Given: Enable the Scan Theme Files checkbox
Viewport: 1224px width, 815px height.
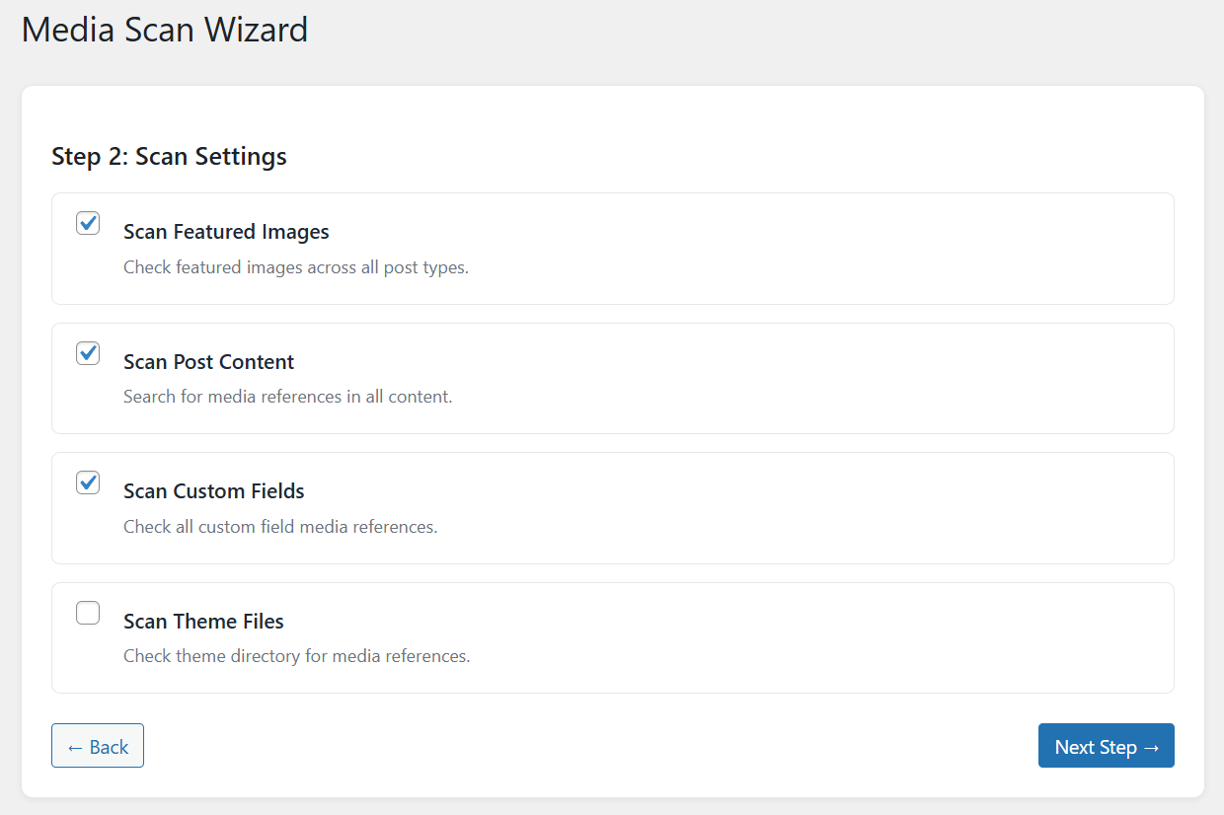Looking at the screenshot, I should pos(87,613).
